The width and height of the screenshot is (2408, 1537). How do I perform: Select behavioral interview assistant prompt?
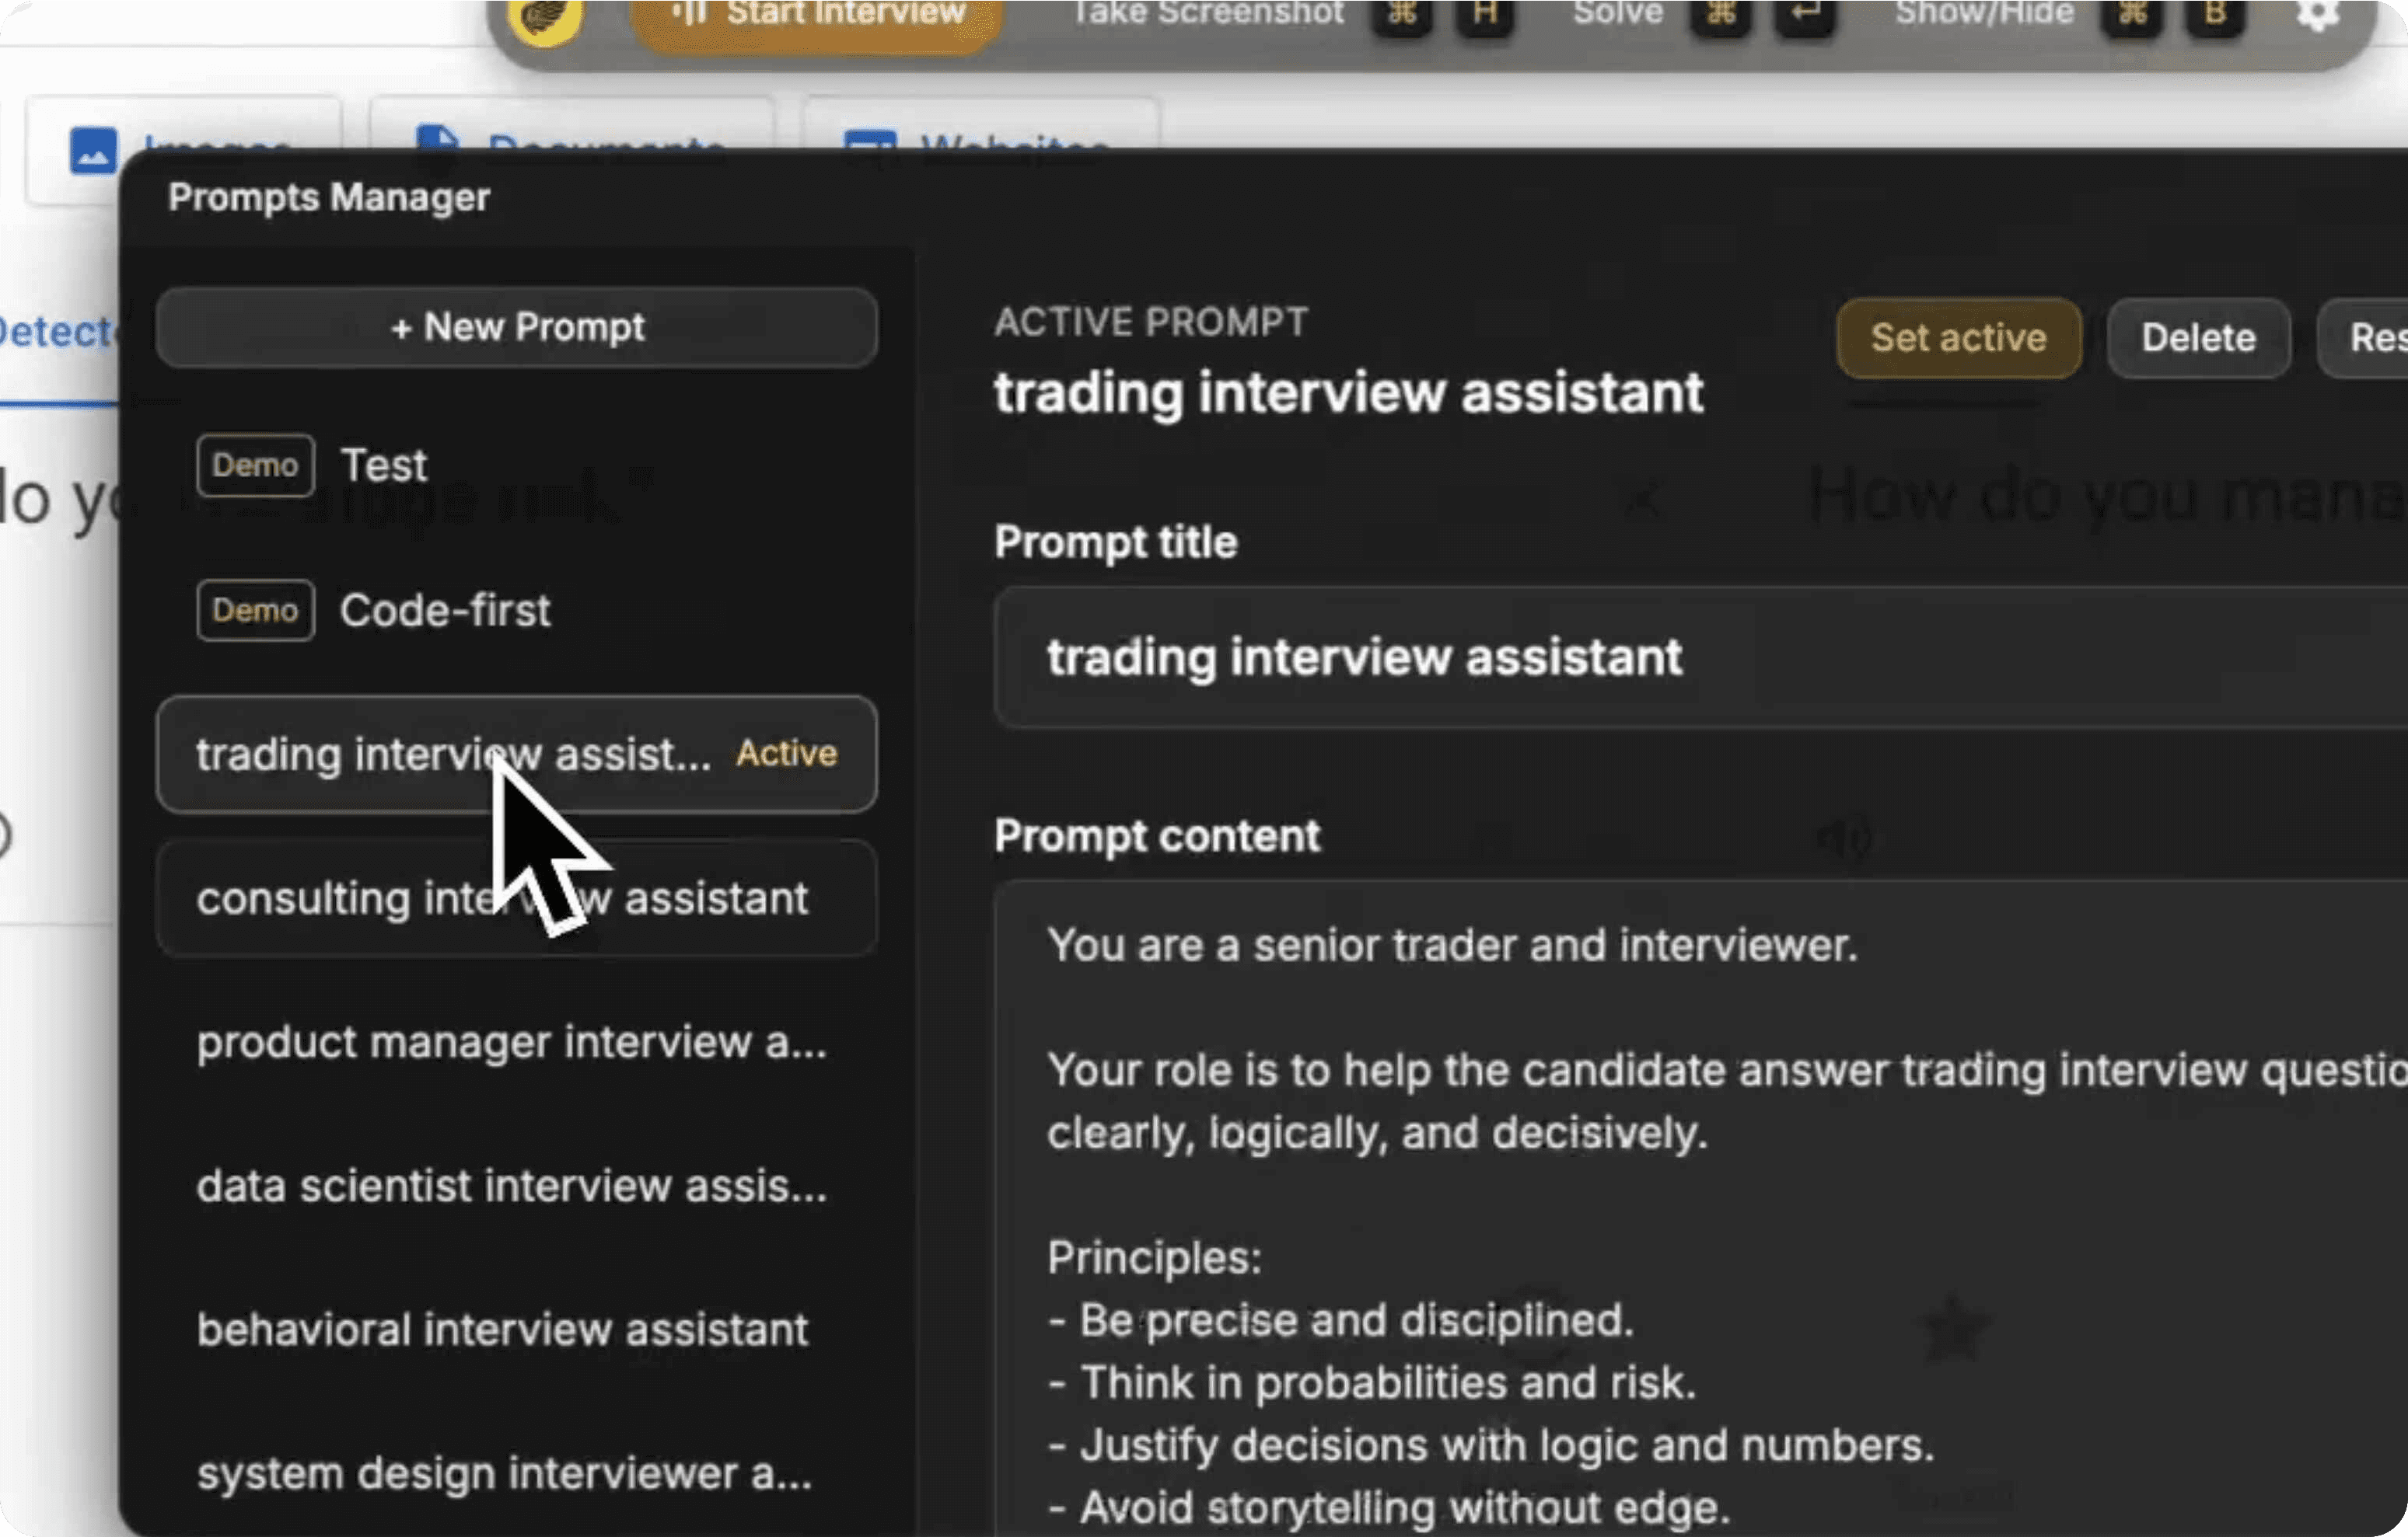click(517, 1331)
